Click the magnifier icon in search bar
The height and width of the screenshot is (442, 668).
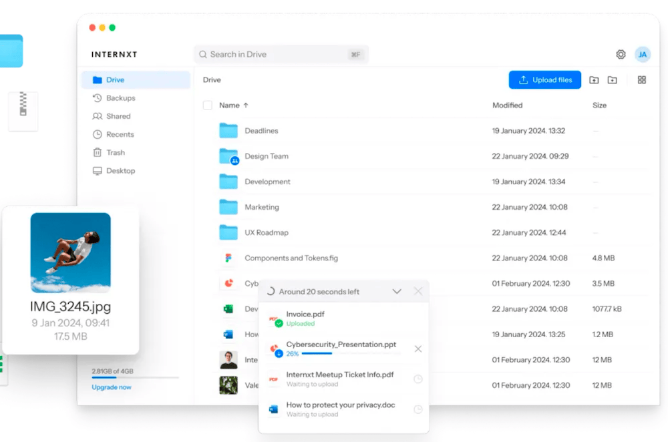click(x=203, y=55)
